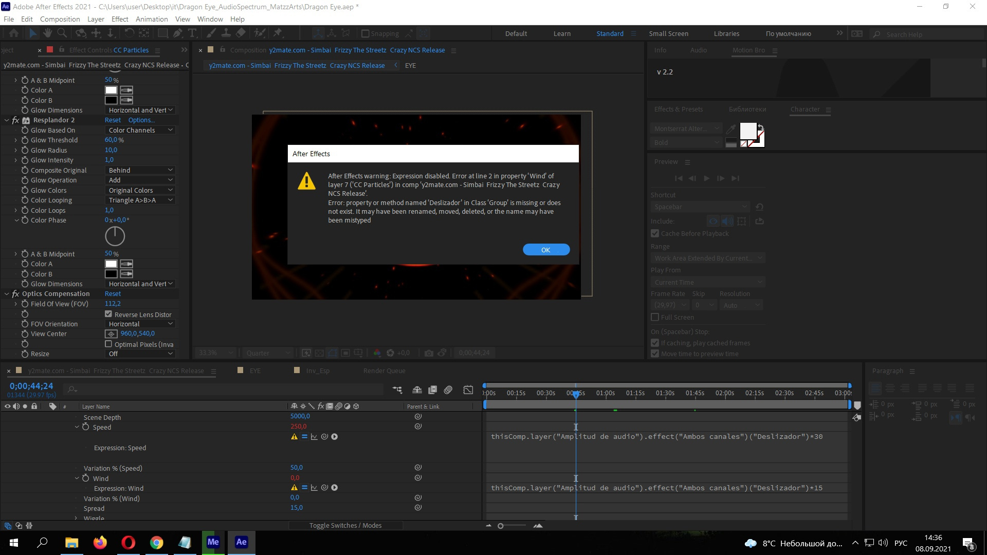987x555 pixels.
Task: Enable the Optimal Pixels checkbox
Action: (x=108, y=344)
